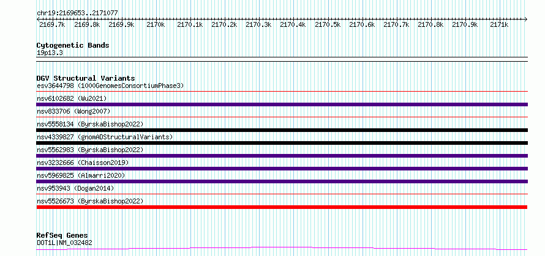Click the purple bar for nsv5969825
Viewport: 545px width, 256px height.
[x=282, y=181]
